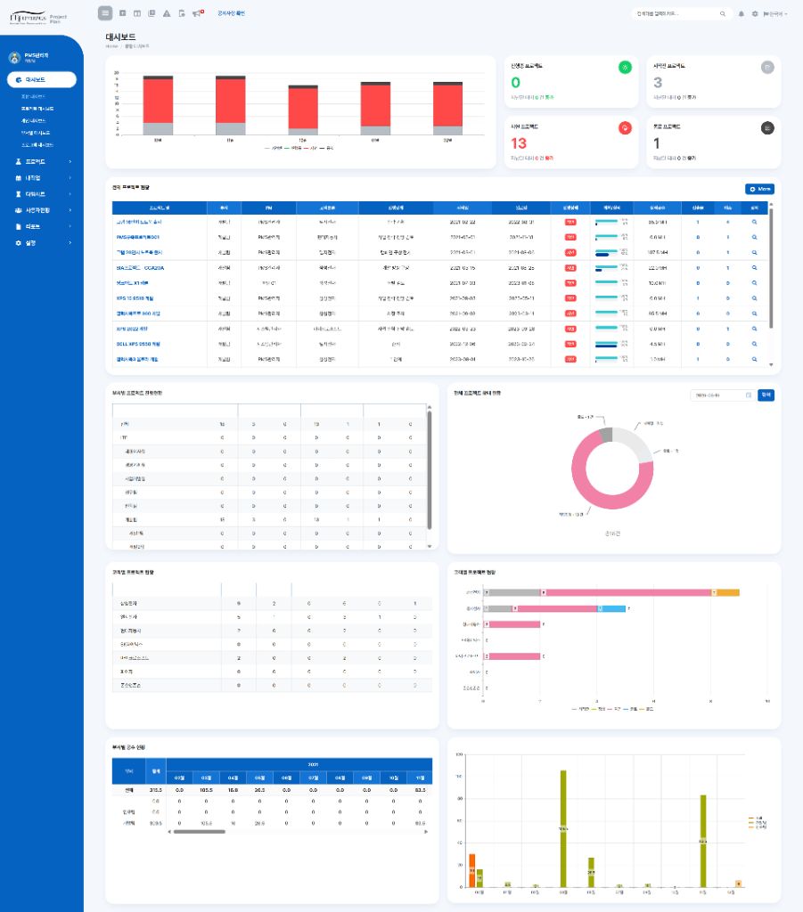Click the dark icon on the card showing 1
This screenshot has width=803, height=912.
(767, 128)
